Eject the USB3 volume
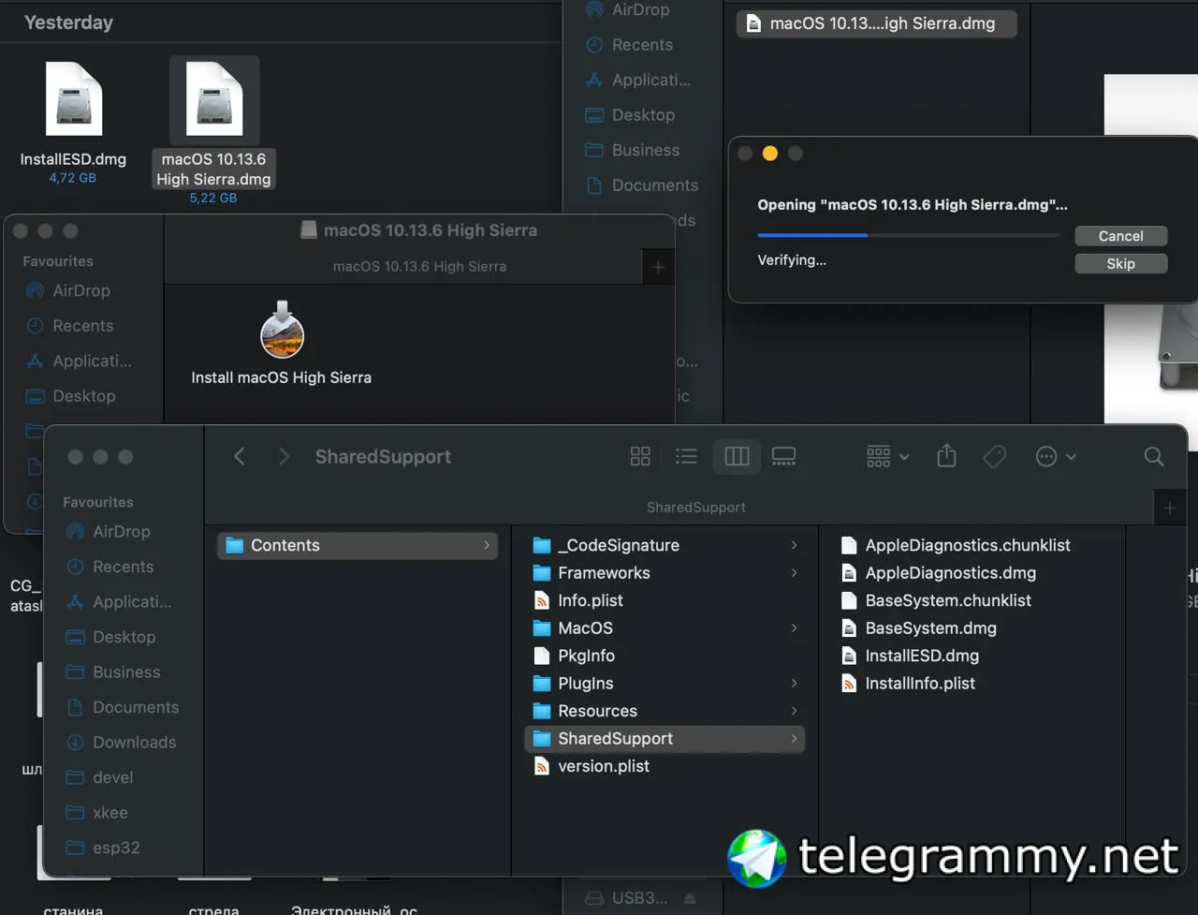Screen dimensions: 1198x915 pos(690,898)
